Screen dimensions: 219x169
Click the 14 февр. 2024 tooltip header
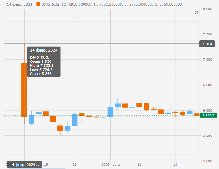coord(43,50)
